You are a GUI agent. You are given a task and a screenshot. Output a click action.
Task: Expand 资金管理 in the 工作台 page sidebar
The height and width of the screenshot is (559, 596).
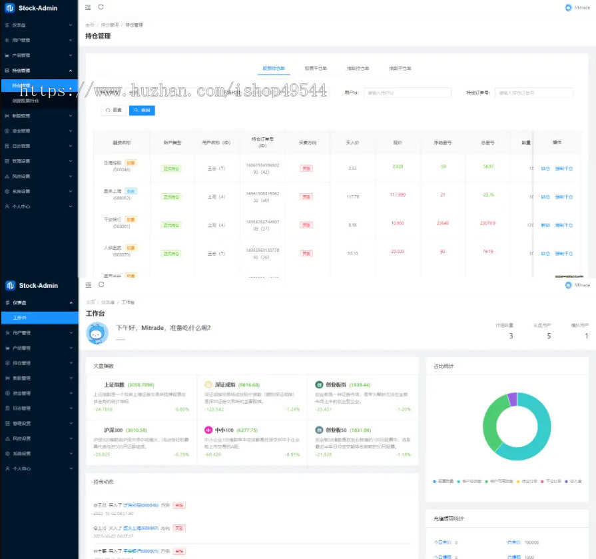click(71, 394)
